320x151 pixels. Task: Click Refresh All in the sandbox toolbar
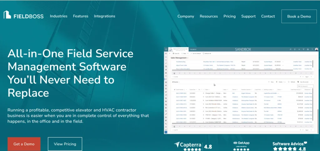point(207,53)
